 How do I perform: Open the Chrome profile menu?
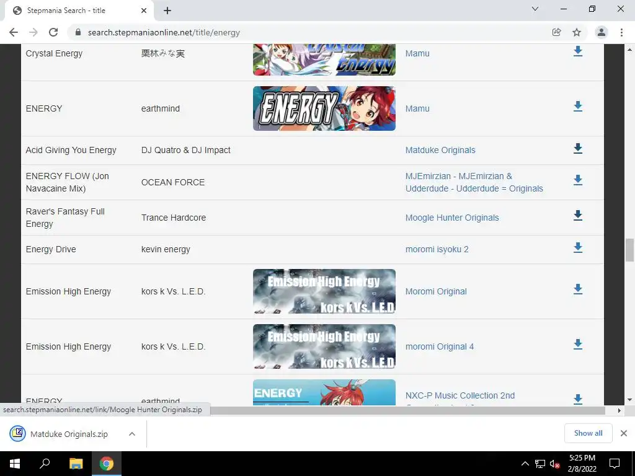pyautogui.click(x=602, y=32)
